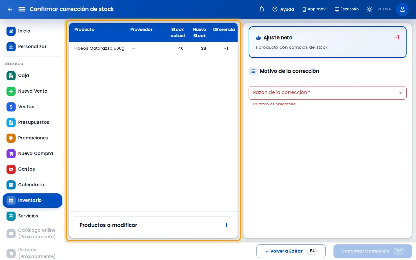Click Volver a Editar button
The image size is (416, 260).
click(291, 251)
